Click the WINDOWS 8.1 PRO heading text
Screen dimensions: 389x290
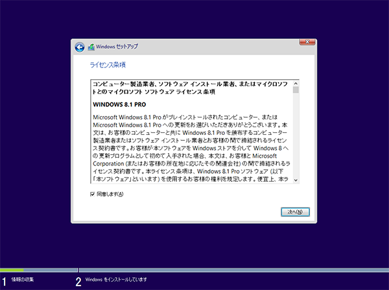click(x=119, y=104)
